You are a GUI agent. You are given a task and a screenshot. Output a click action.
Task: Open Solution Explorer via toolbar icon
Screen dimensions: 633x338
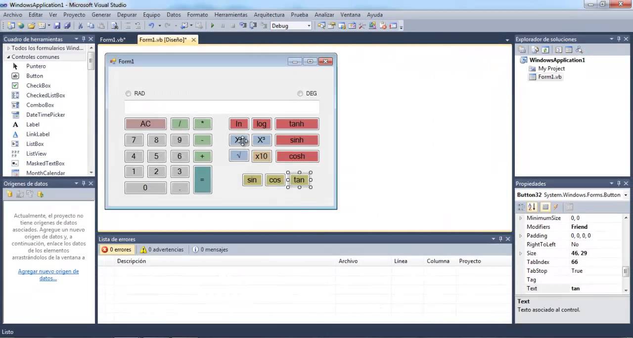pos(321,26)
